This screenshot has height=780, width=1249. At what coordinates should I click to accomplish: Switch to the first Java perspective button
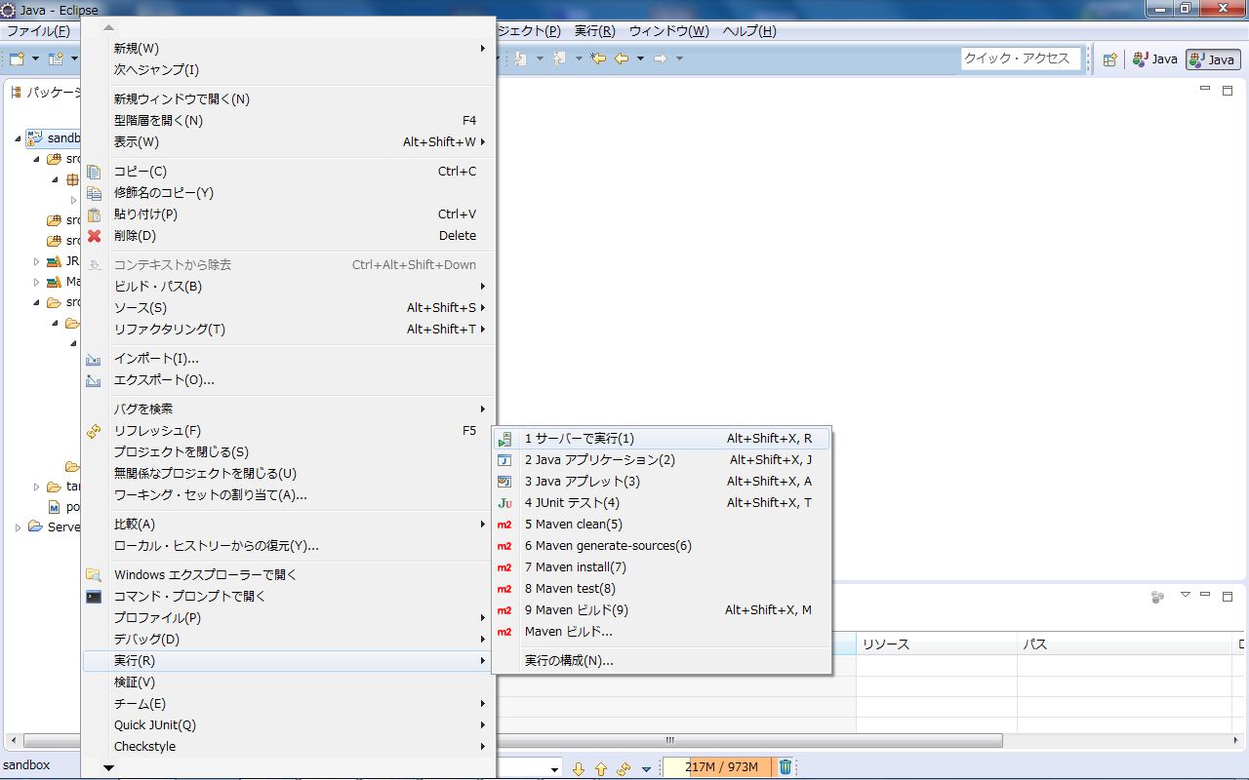click(x=1155, y=59)
